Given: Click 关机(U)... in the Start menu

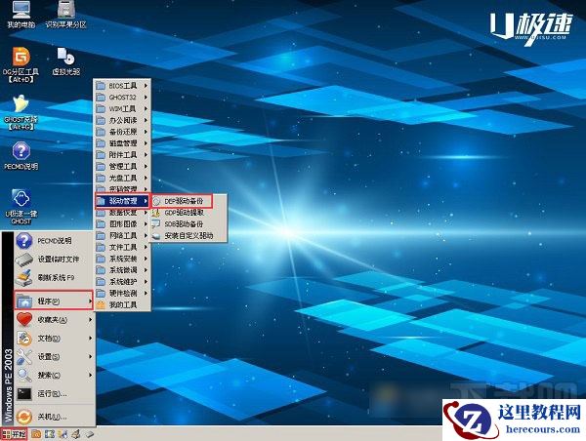Looking at the screenshot, I should pyautogui.click(x=55, y=417).
